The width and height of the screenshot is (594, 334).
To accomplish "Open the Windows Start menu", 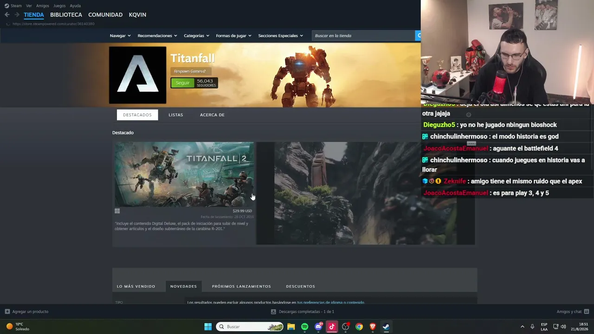I will pyautogui.click(x=208, y=327).
